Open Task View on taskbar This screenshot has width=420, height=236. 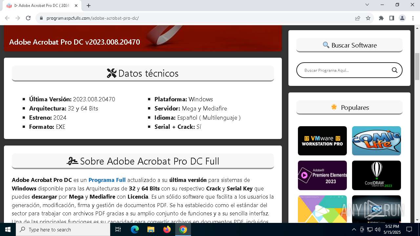tap(118, 229)
